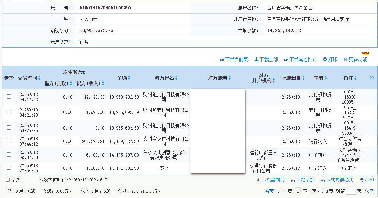Click top 下载全部 link text
Viewport: 378px width, 198px height.
coord(269,60)
